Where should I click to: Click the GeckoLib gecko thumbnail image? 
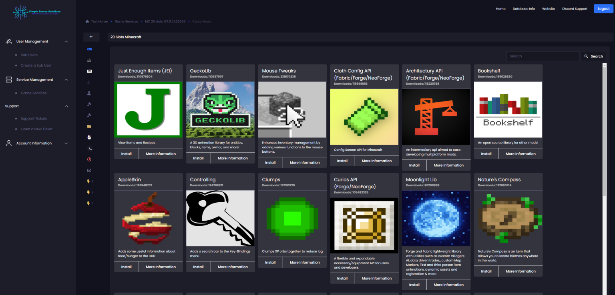point(221,110)
